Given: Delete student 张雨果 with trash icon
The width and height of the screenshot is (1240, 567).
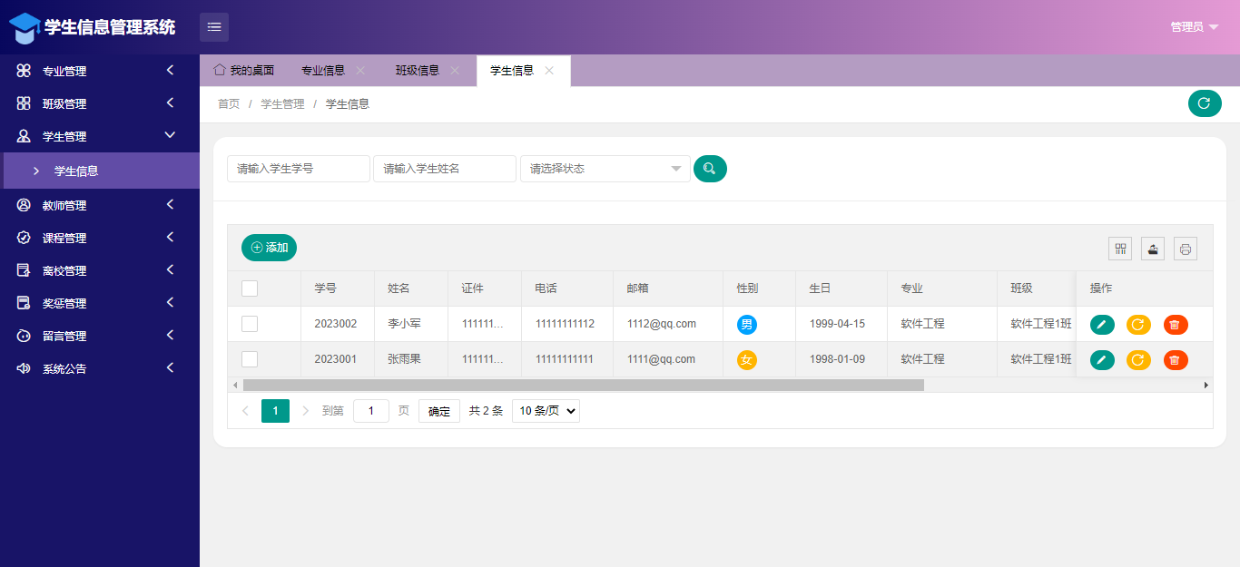Looking at the screenshot, I should pos(1176,360).
